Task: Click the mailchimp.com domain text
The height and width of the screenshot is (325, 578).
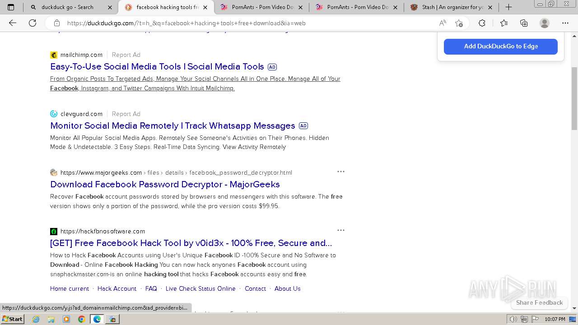Action: 81,55
